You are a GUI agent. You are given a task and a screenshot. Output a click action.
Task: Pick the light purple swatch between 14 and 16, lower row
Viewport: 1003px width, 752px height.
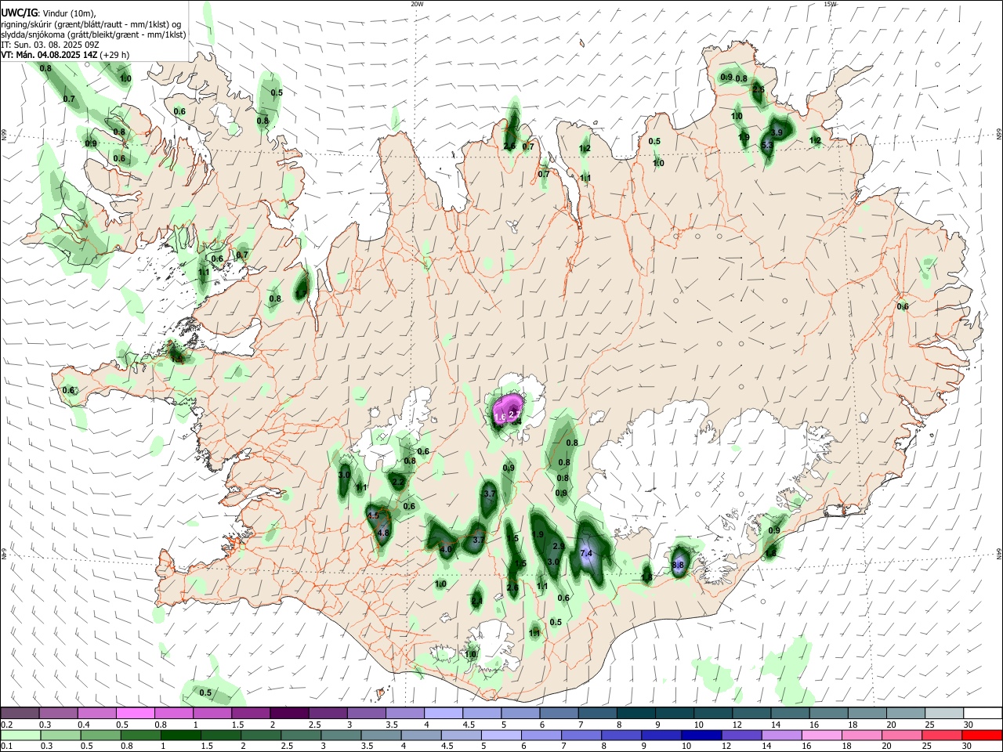click(781, 736)
